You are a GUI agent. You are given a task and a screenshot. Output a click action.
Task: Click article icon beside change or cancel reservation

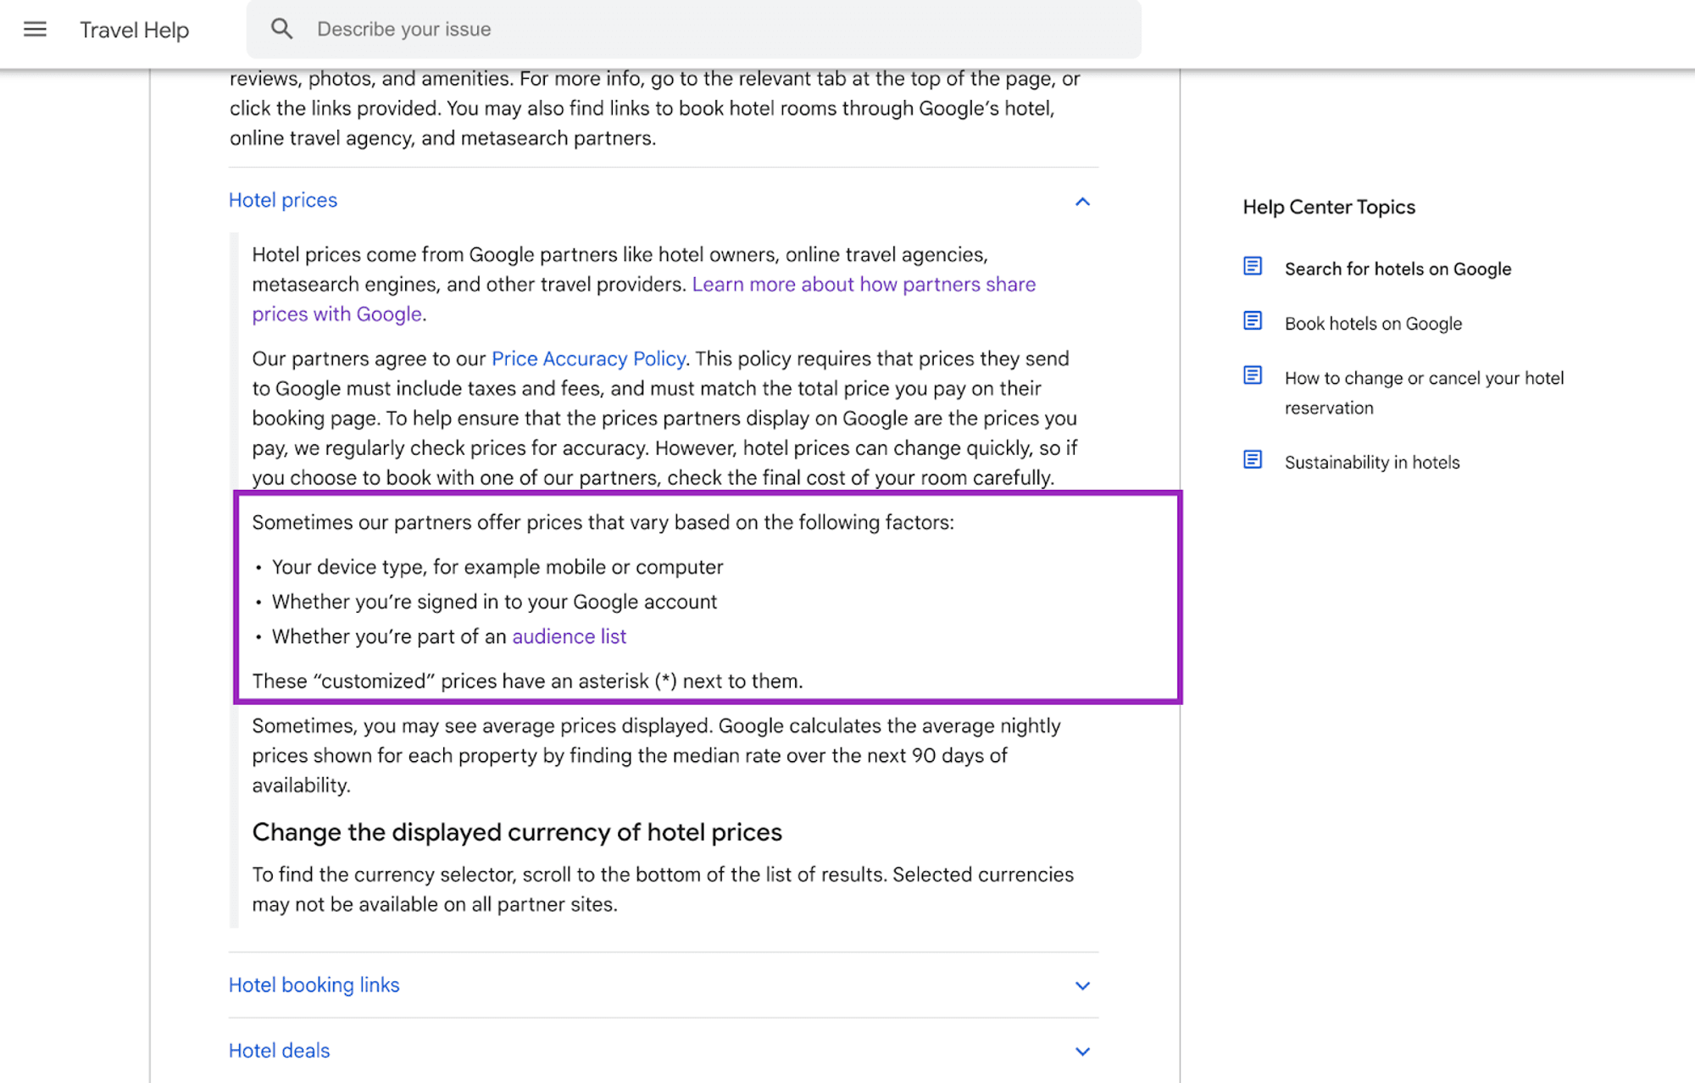(1253, 375)
